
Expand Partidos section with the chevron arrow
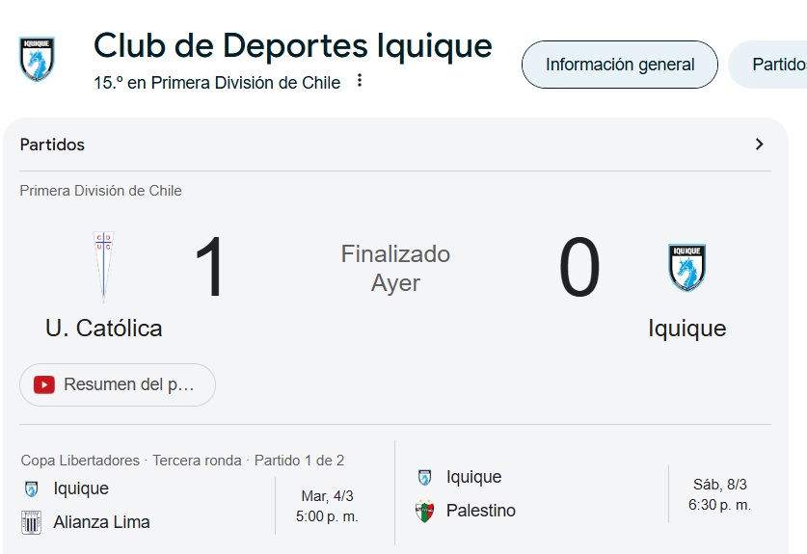point(759,144)
